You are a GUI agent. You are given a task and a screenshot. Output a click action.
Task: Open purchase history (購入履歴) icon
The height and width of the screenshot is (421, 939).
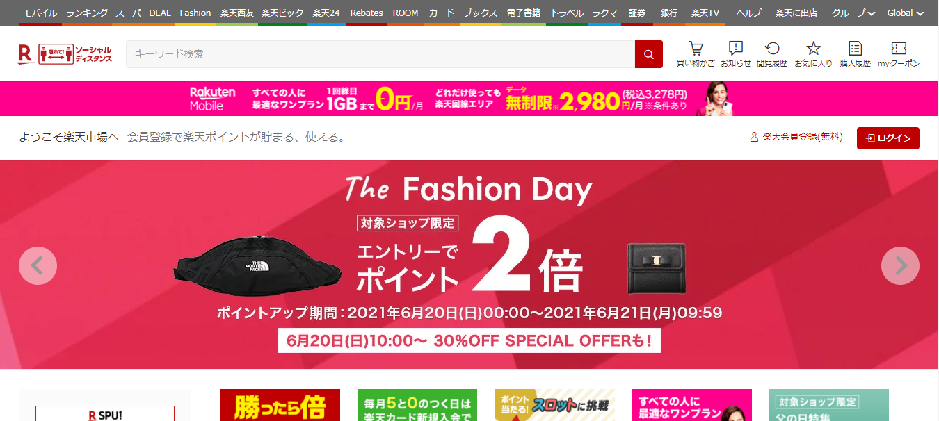pos(856,54)
